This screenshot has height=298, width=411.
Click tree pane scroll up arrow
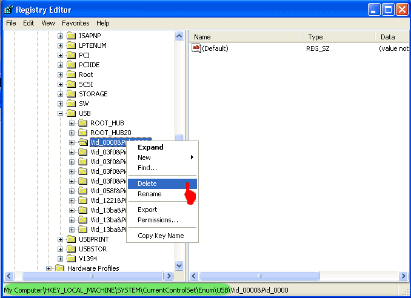179,36
